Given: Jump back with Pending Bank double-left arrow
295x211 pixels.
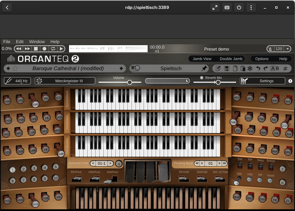Looking at the screenshot, I should 197,163.
